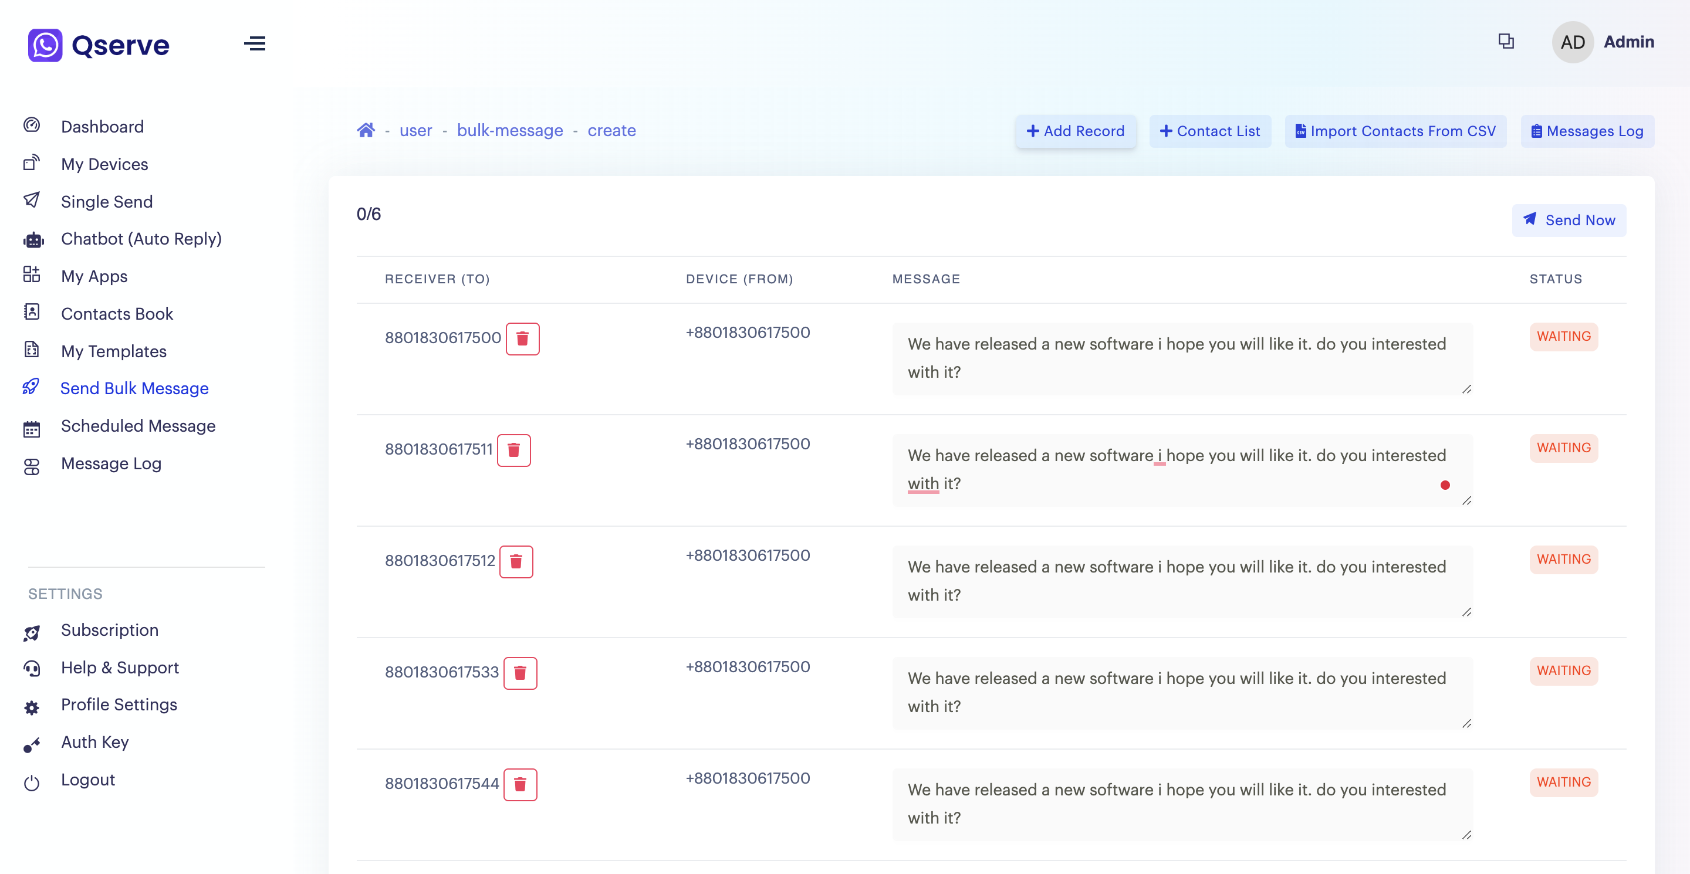
Task: Follow the bulk-message breadcrumb link
Action: (x=509, y=130)
